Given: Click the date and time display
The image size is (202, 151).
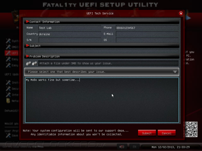Looking at the screenshot, I should [170, 147].
